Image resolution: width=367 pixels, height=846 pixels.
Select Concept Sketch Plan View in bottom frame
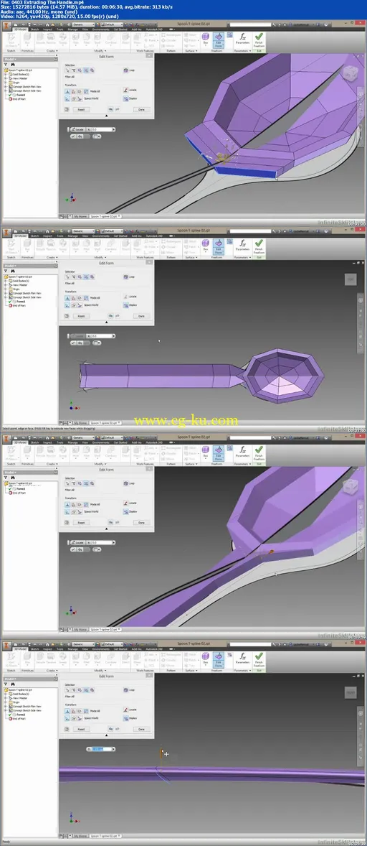[27, 706]
